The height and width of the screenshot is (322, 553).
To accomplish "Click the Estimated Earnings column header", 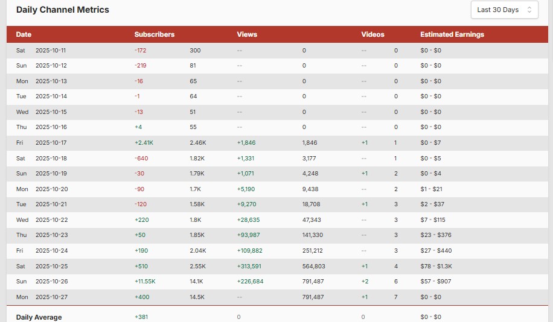I will [452, 34].
